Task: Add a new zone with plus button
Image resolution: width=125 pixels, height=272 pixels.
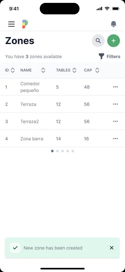Action: (x=114, y=41)
